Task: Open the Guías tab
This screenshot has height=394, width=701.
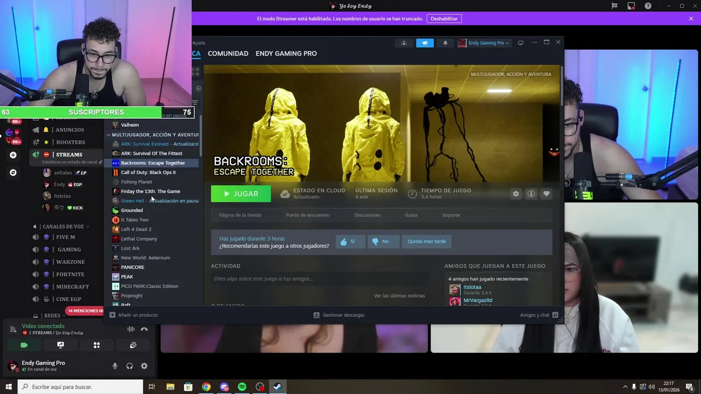Action: tap(411, 215)
